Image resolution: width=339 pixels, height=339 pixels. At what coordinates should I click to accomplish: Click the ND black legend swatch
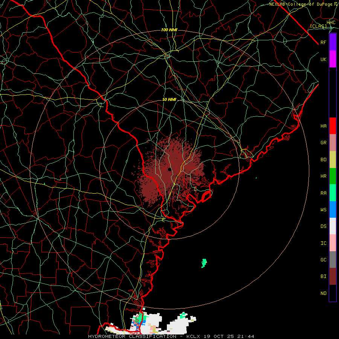(333, 293)
